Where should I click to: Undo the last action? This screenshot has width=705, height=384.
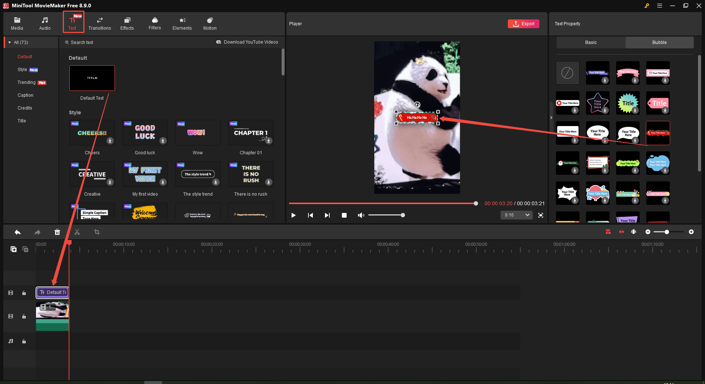[17, 232]
